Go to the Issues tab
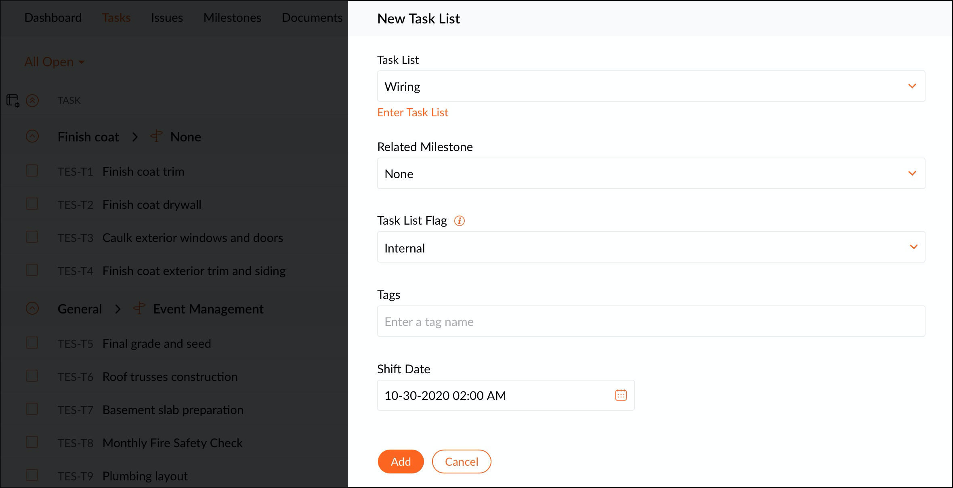This screenshot has height=488, width=953. point(167,18)
